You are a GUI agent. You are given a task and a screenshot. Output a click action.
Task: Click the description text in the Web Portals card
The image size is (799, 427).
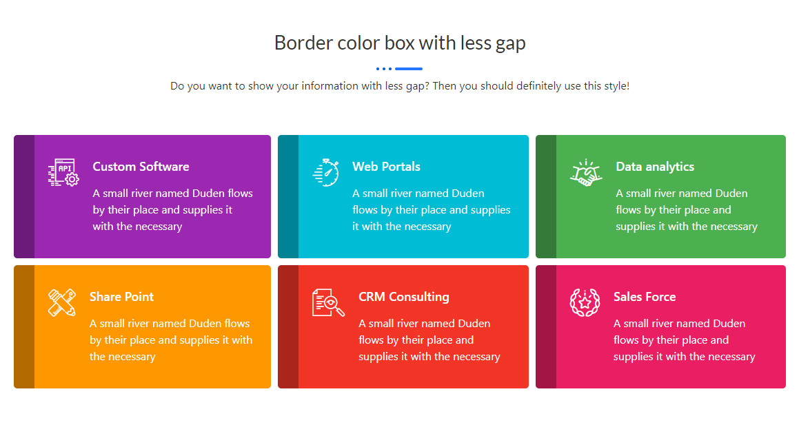431,210
